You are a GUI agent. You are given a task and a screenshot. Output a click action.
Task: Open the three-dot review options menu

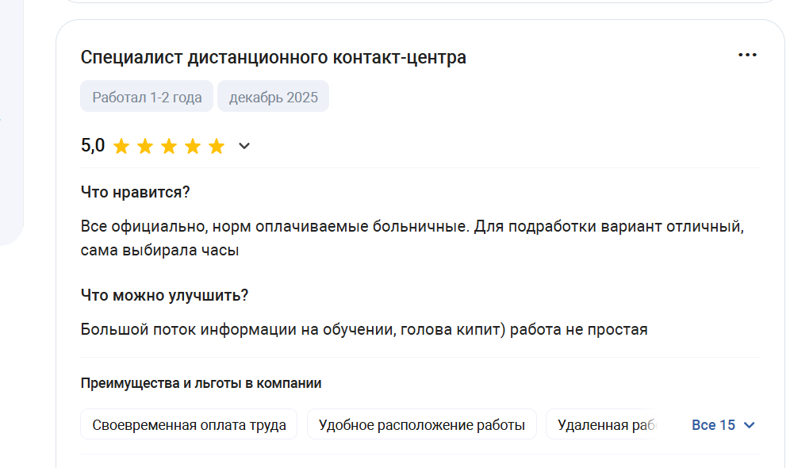747,56
